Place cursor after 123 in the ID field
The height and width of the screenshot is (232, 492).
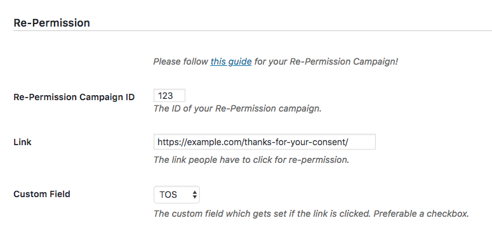pos(173,96)
